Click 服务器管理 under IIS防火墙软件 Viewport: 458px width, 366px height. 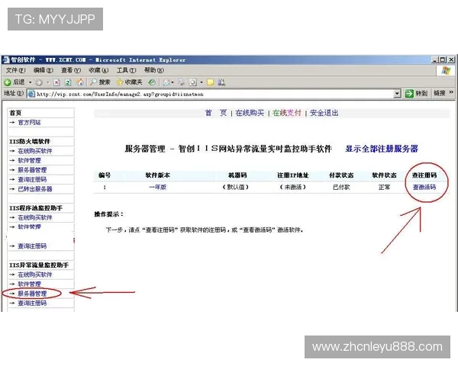[x=32, y=170]
